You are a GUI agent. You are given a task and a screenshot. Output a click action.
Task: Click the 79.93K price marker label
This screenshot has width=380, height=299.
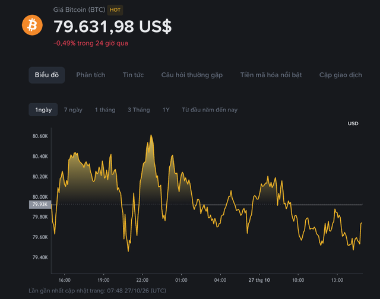40,204
